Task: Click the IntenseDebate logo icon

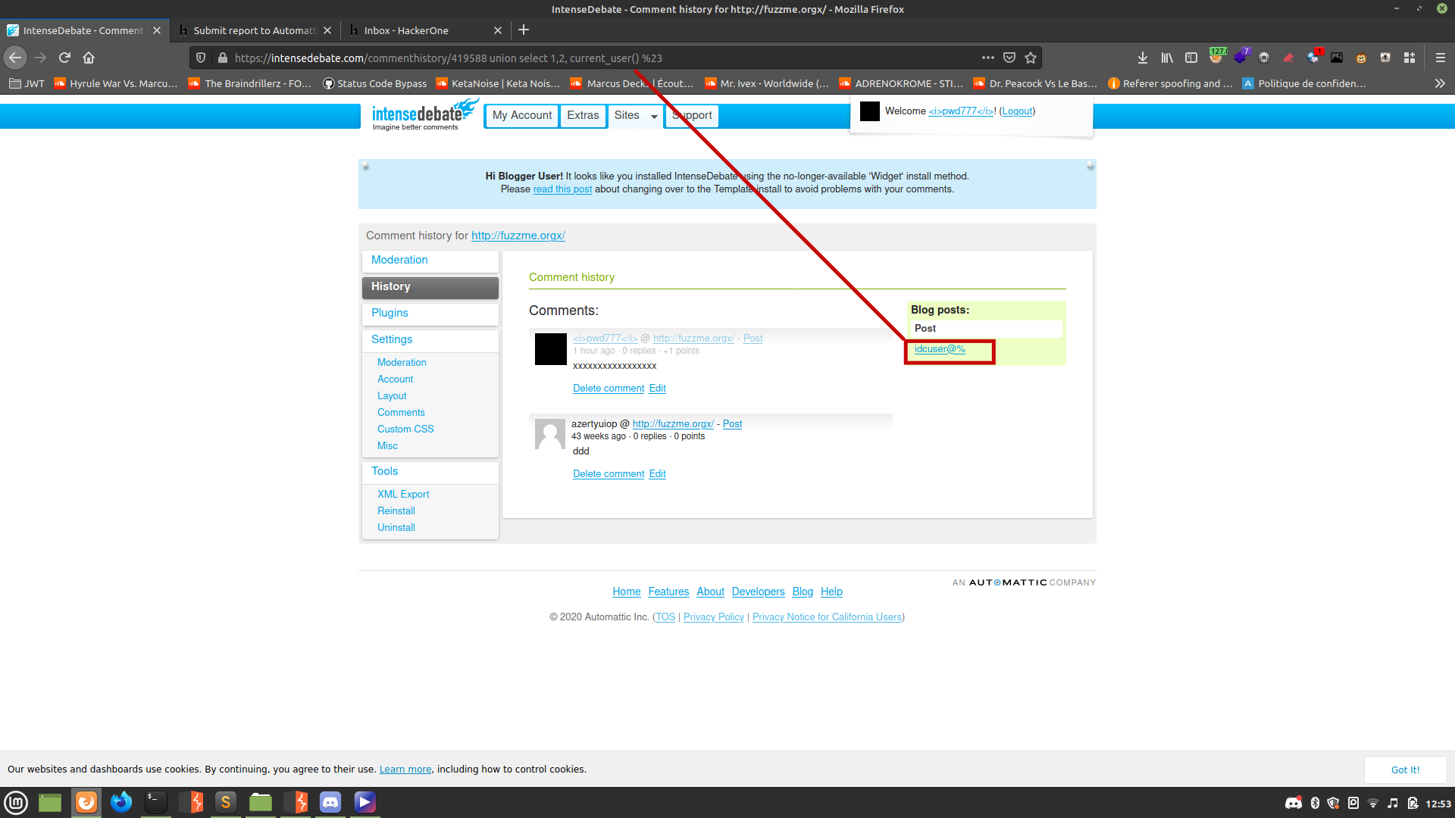Action: 421,113
